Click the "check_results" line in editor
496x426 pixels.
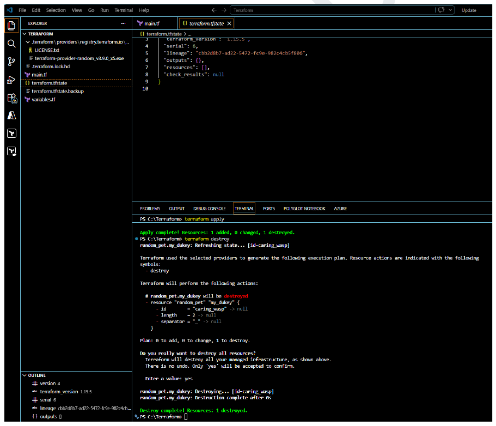pyautogui.click(x=194, y=75)
